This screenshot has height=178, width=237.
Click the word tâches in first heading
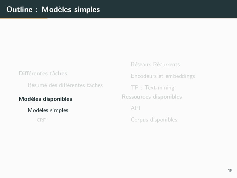click(59, 73)
